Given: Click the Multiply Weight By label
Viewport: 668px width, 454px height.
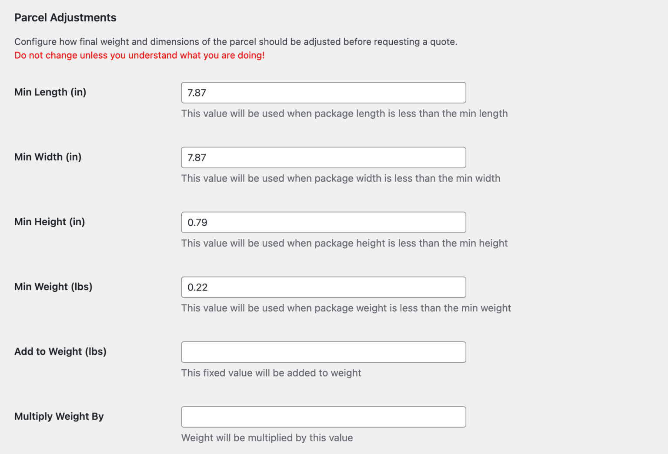Looking at the screenshot, I should [x=59, y=416].
